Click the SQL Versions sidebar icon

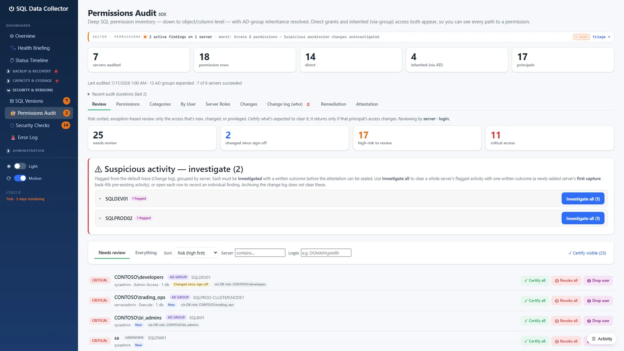click(12, 101)
